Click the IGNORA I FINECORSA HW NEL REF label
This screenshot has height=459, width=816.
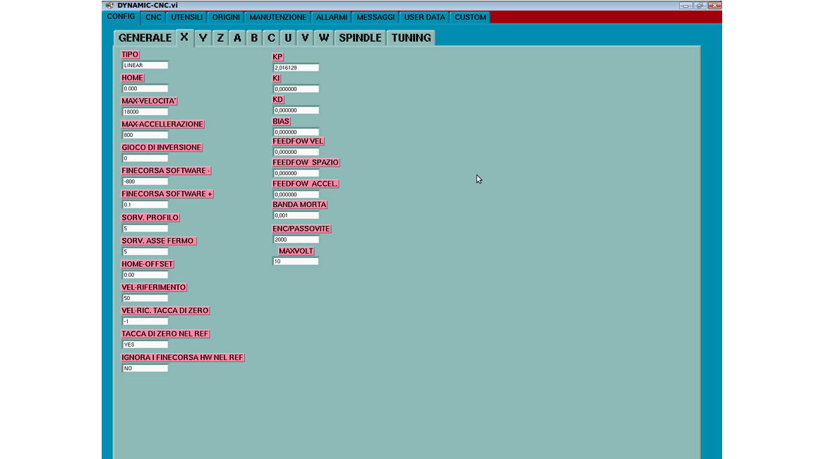click(182, 357)
